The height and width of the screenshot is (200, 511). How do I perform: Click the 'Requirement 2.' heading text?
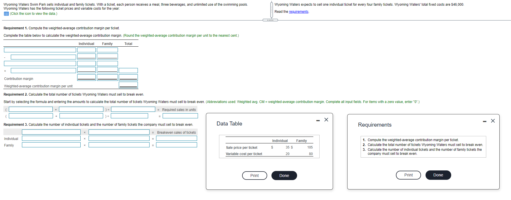click(x=16, y=94)
